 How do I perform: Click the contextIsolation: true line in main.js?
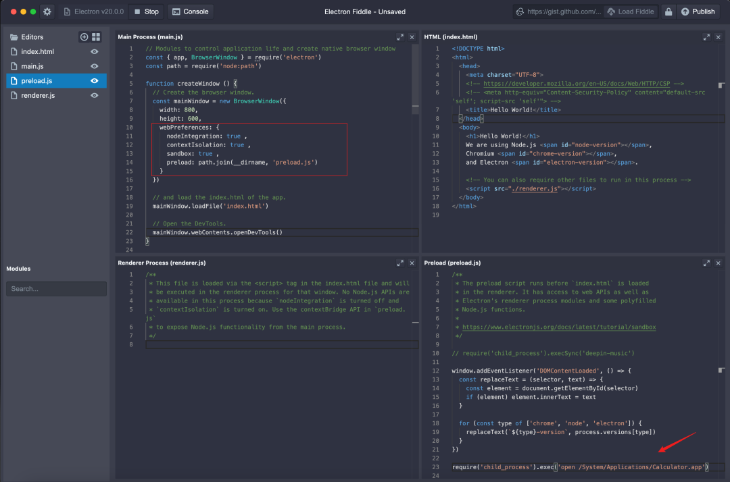point(209,145)
